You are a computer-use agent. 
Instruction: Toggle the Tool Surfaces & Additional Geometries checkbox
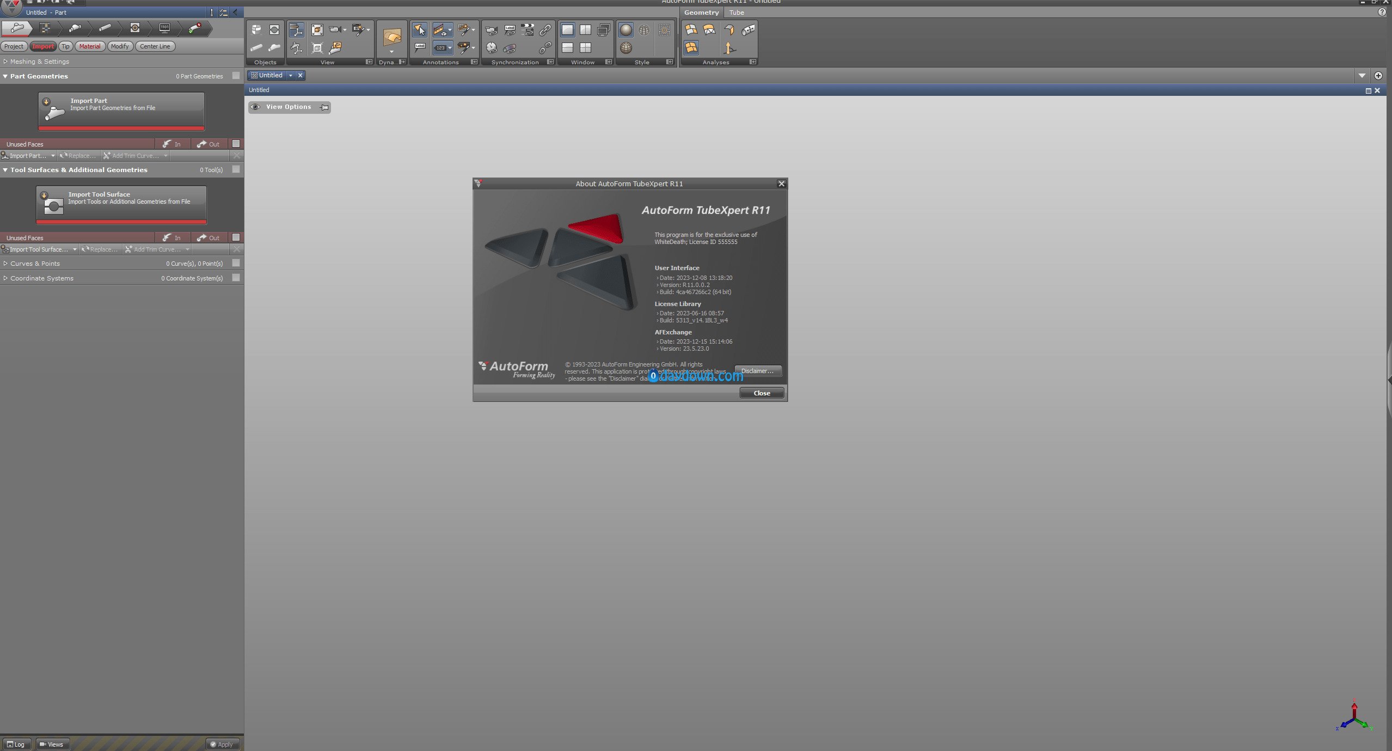tap(236, 169)
